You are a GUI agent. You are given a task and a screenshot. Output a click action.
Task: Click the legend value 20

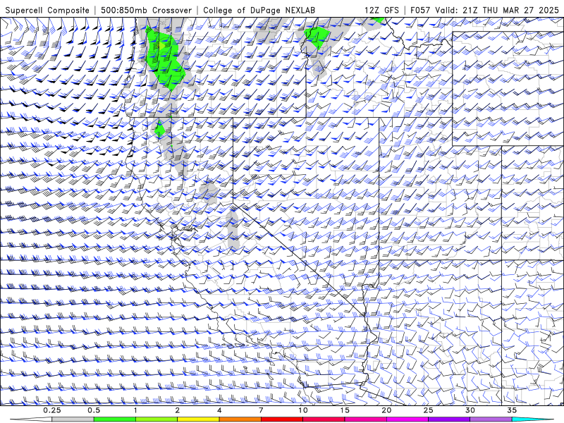386,410
